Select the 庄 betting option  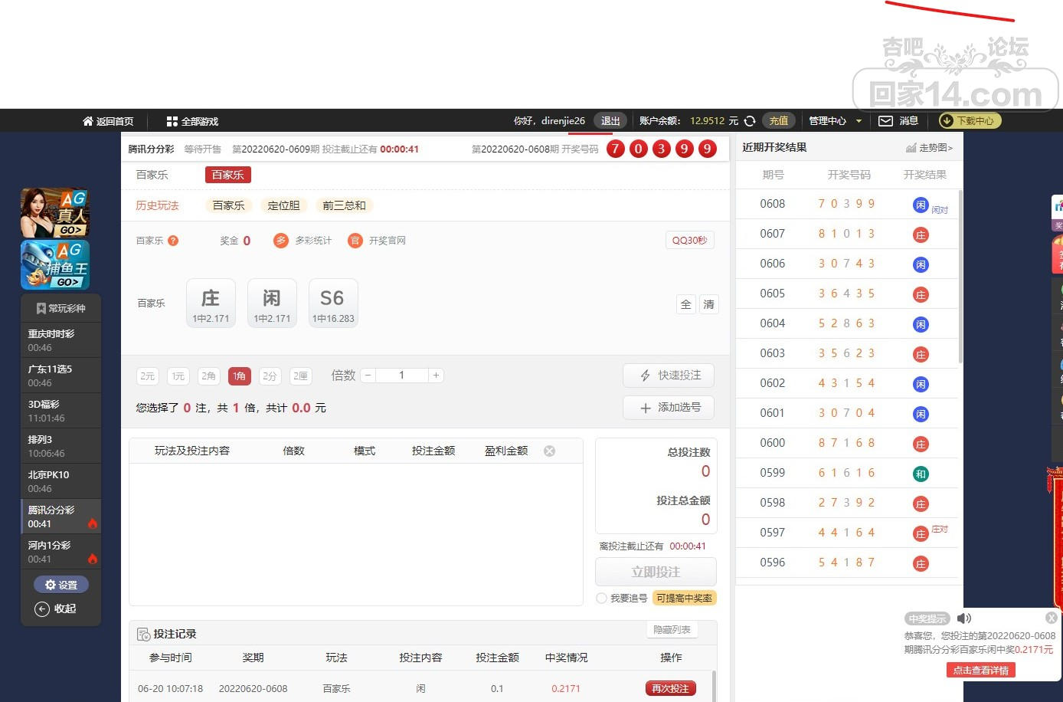[x=211, y=303]
